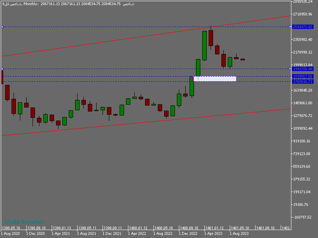318x238 pixels.
Task: Click the last small red candle
Action: 242,59
